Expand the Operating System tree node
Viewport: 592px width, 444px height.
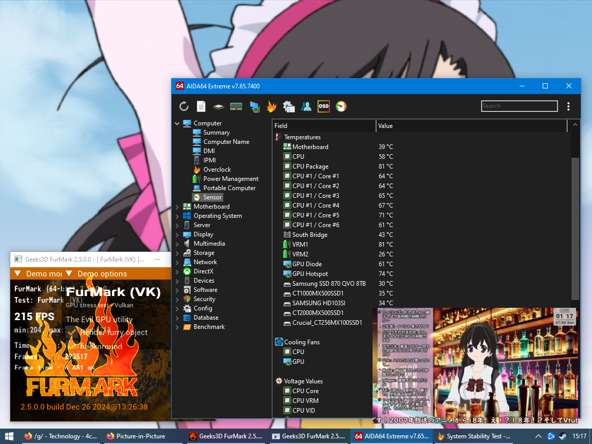tap(177, 216)
